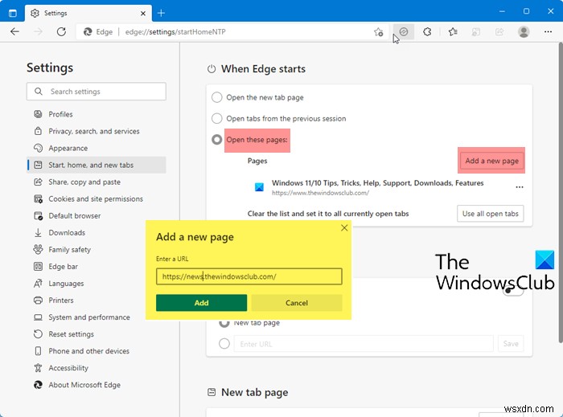
Task: Select Start, home, and new tabs
Action: point(97,165)
